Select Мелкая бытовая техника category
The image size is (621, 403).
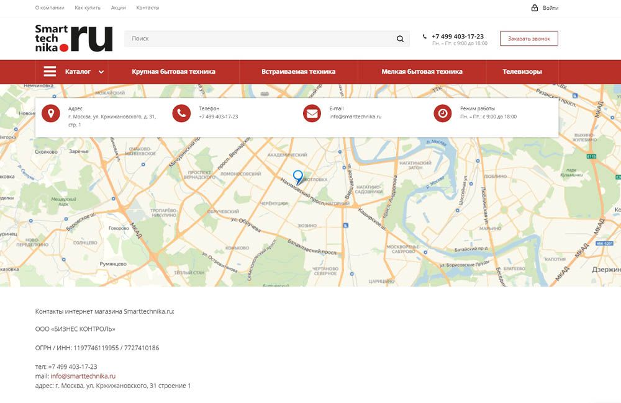coord(422,72)
